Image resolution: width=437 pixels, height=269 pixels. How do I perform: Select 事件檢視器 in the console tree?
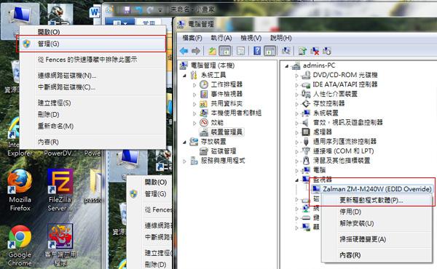[x=227, y=94]
